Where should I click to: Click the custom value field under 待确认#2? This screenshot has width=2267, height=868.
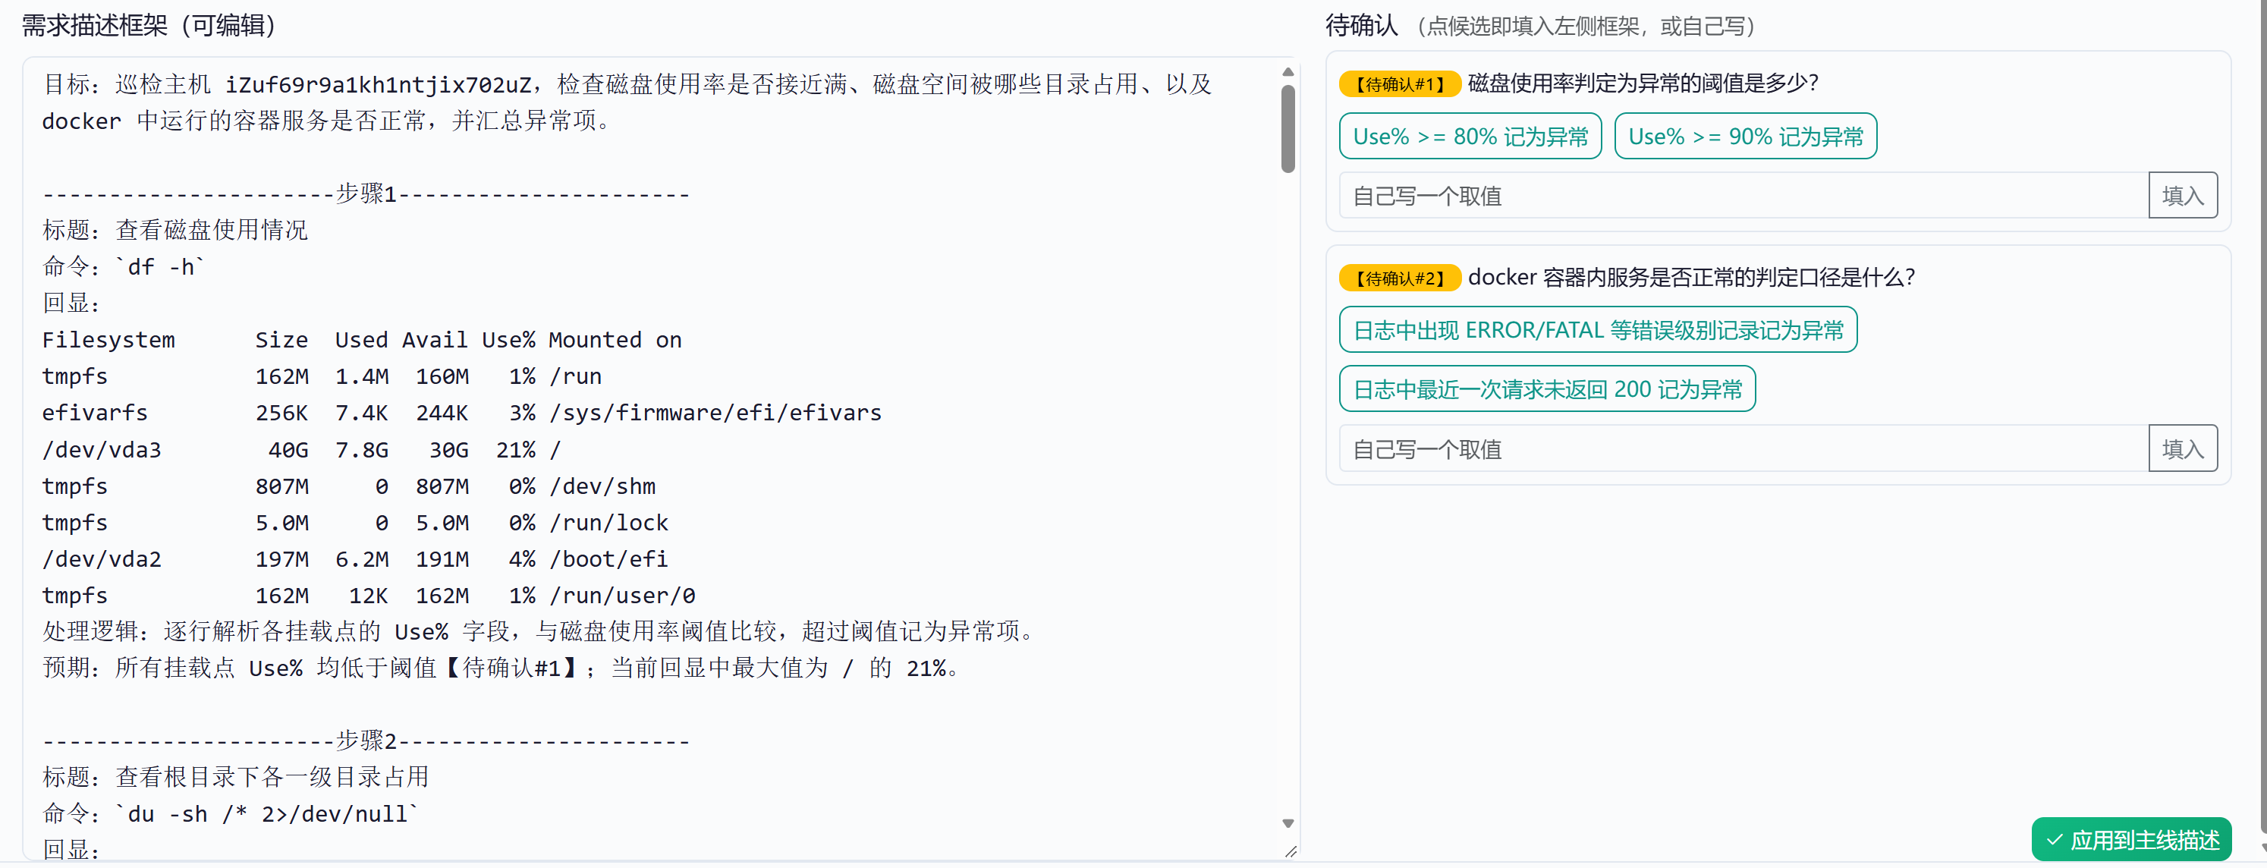1743,449
